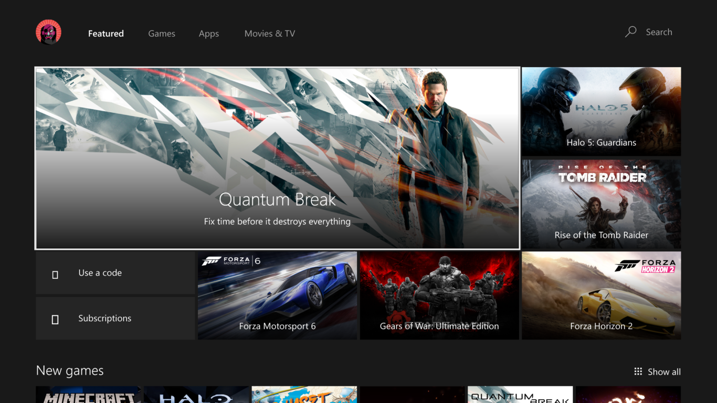The height and width of the screenshot is (403, 717).
Task: Return to the Featured tab
Action: 106,33
